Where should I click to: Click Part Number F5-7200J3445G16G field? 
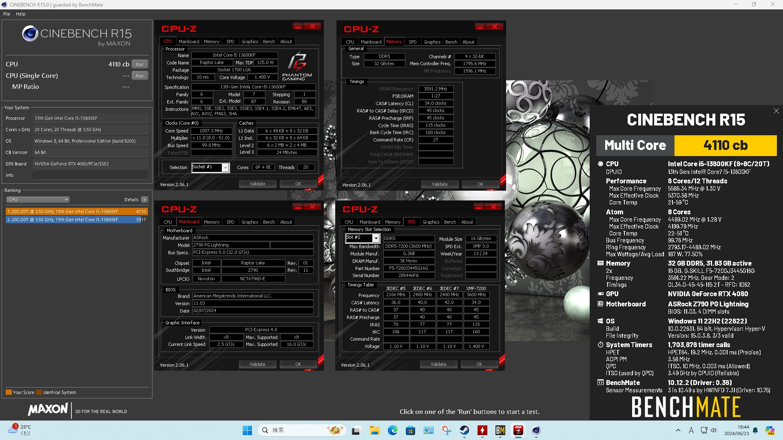pos(409,268)
